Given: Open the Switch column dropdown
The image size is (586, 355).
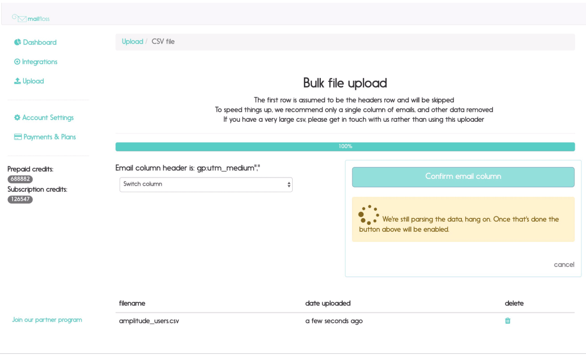Looking at the screenshot, I should (x=206, y=185).
